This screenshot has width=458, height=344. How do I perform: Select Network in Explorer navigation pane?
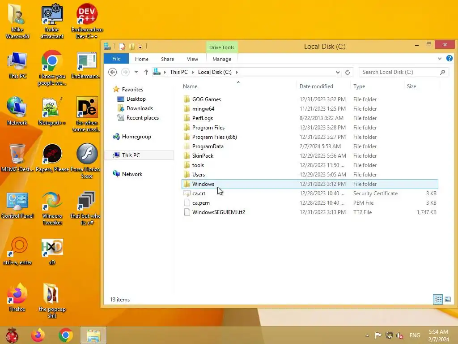coord(127,174)
